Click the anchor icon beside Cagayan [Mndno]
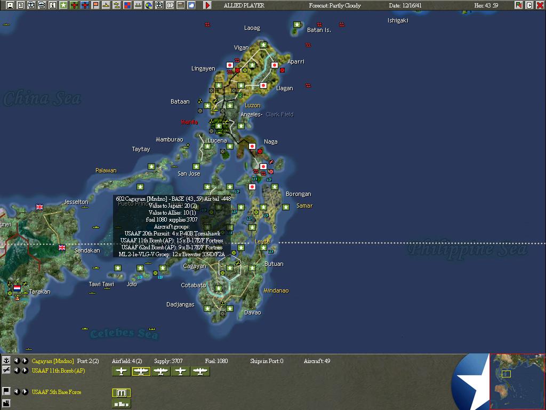This screenshot has width=546, height=410. [x=6, y=361]
